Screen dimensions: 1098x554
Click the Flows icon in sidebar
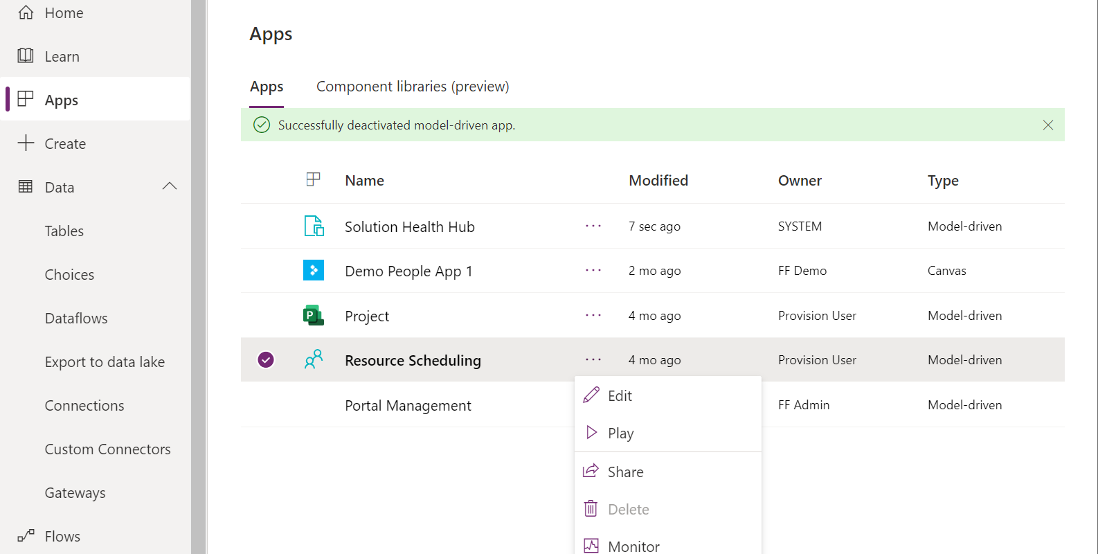(x=26, y=535)
